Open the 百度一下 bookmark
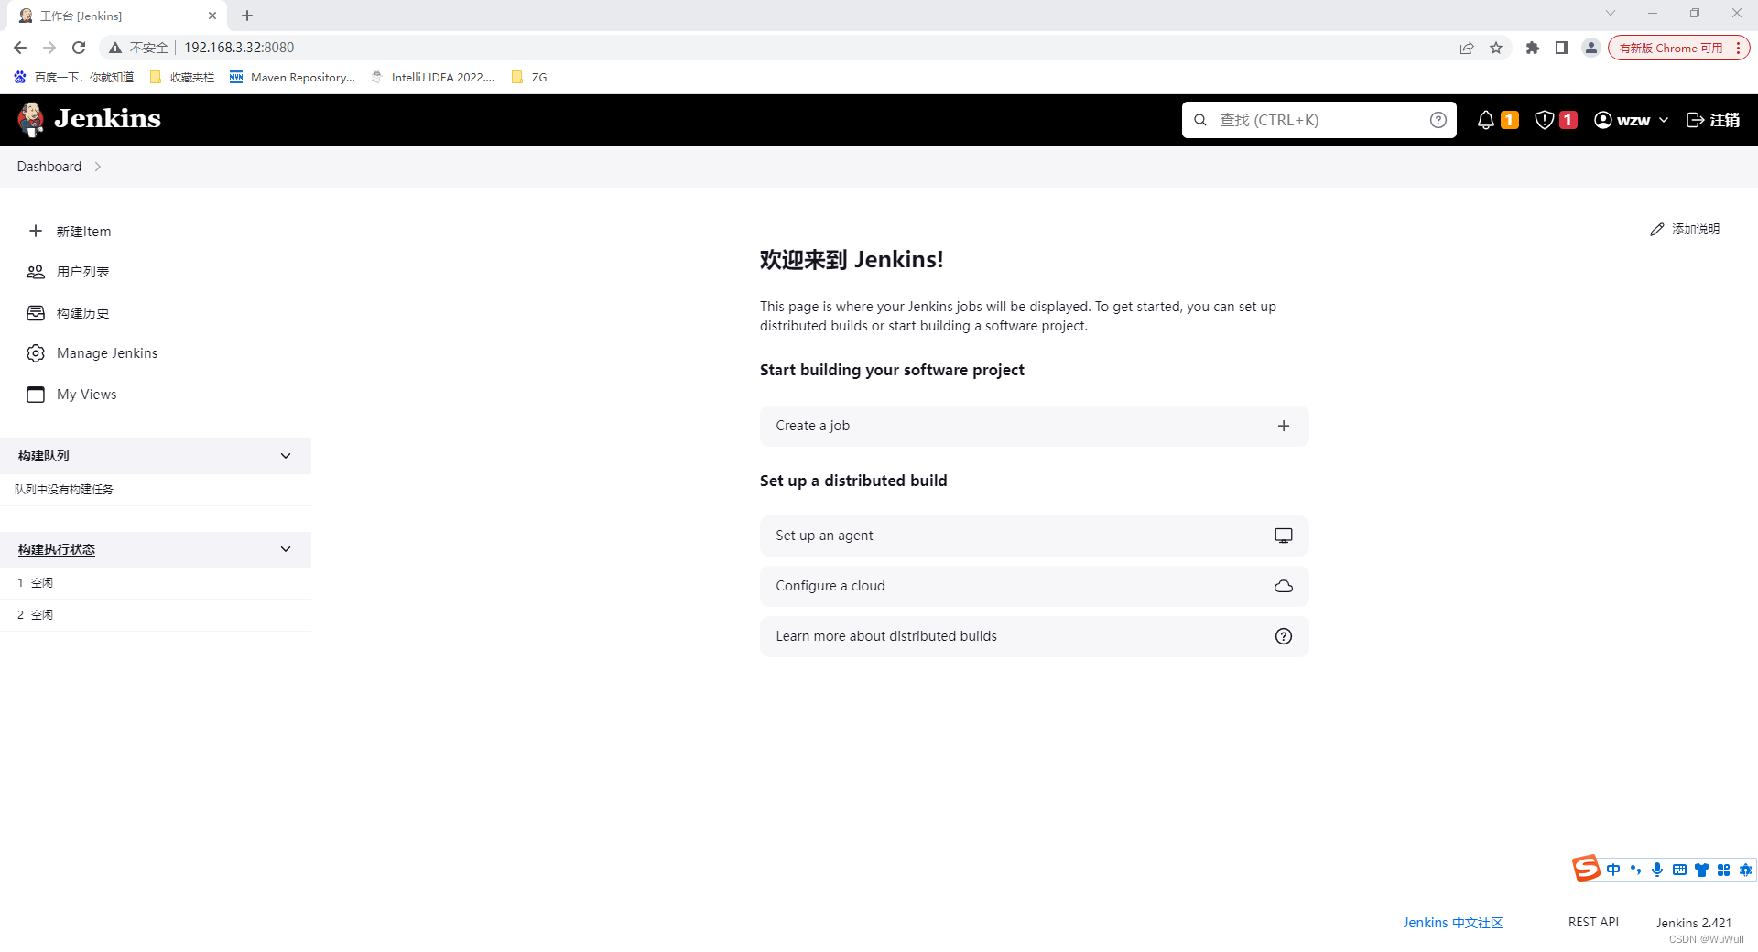Viewport: 1758px width, 952px height. point(74,78)
